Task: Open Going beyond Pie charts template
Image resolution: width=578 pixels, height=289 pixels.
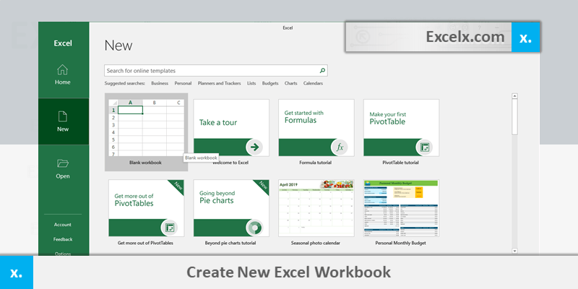Action: pos(231,208)
